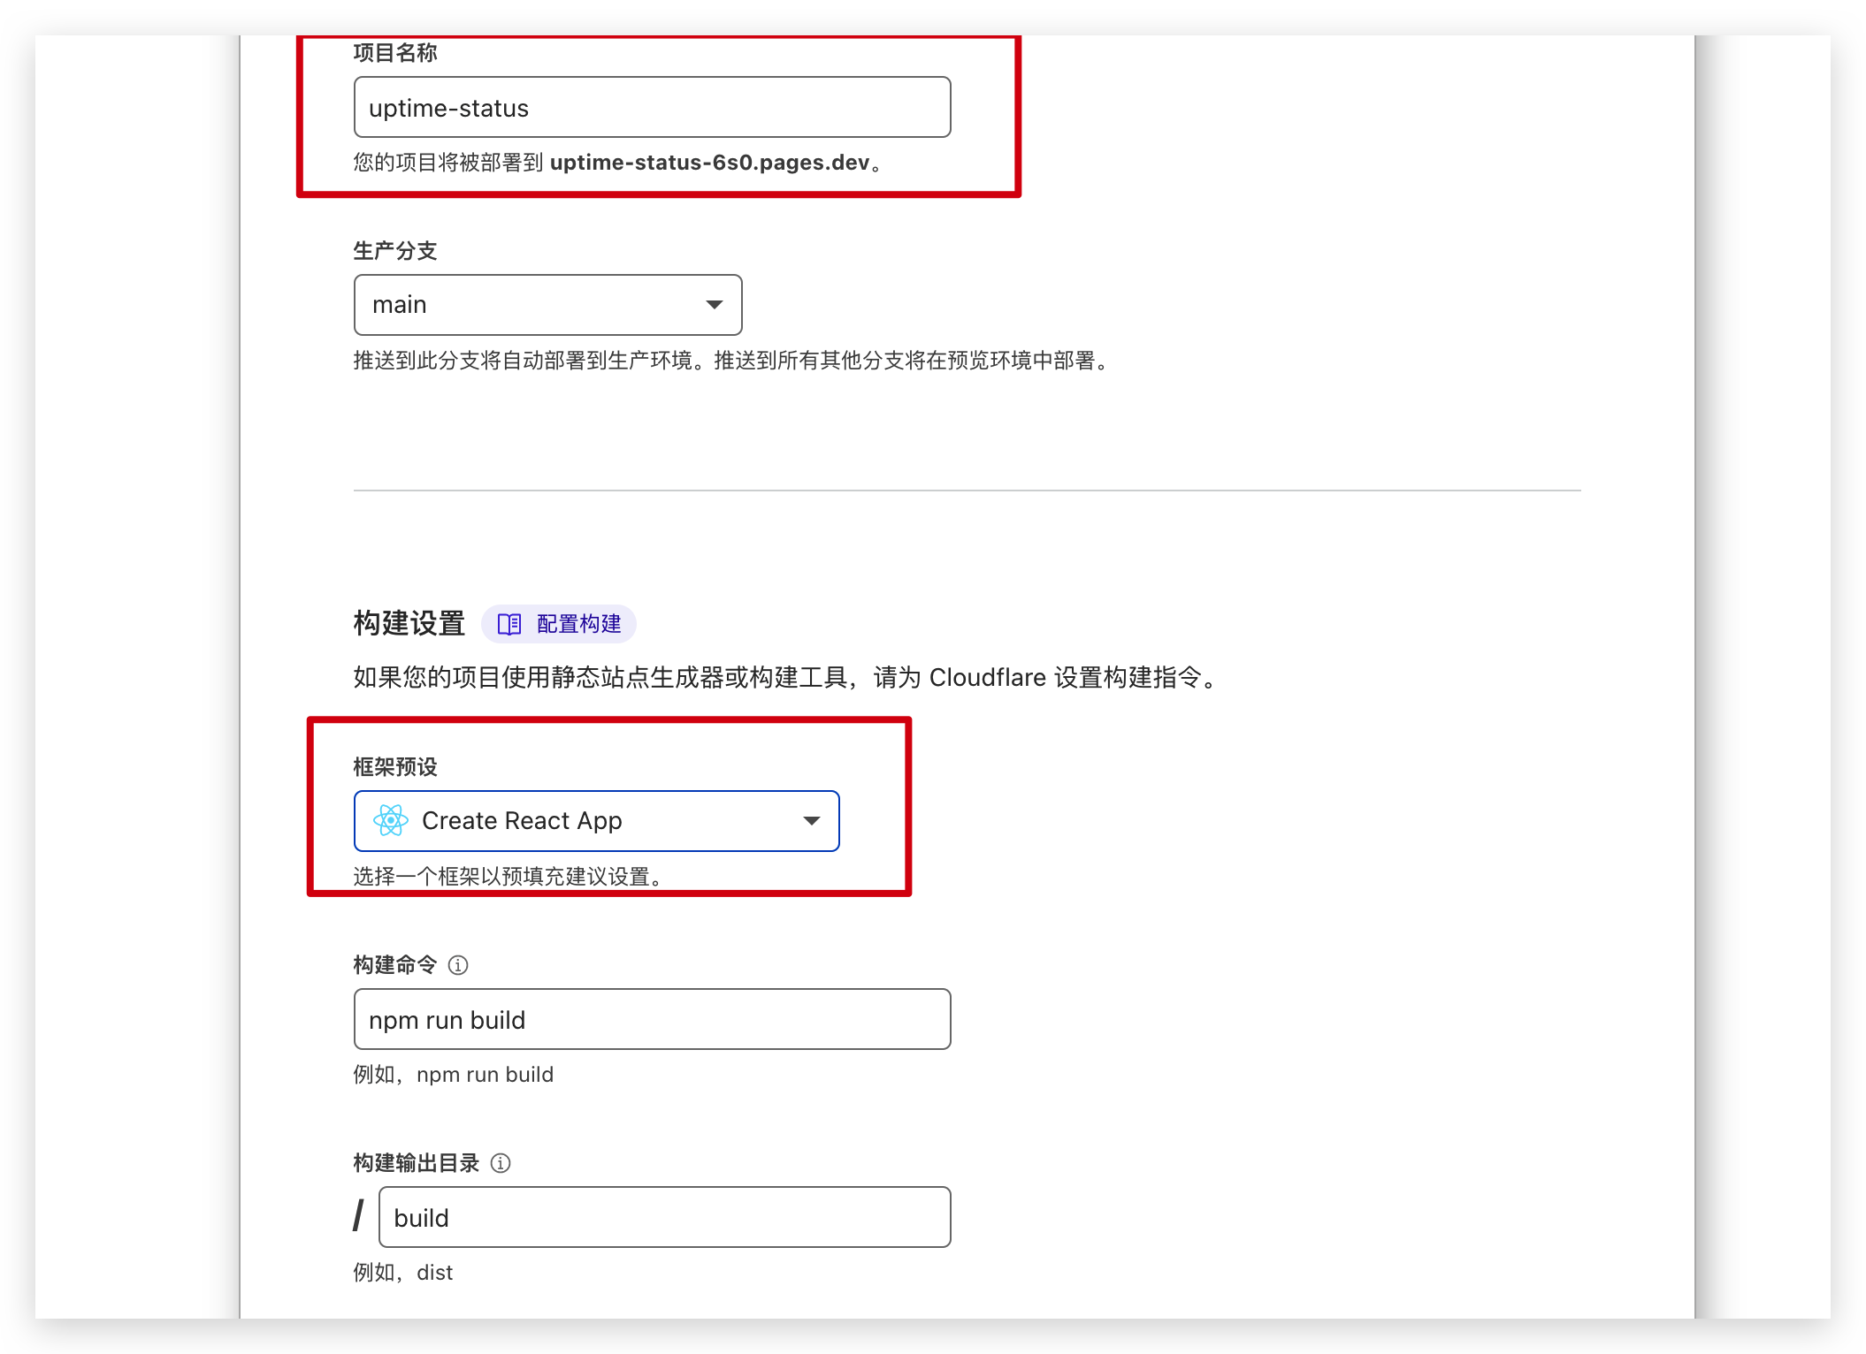Image resolution: width=1866 pixels, height=1354 pixels.
Task: Click the build output directory field
Action: 663,1217
